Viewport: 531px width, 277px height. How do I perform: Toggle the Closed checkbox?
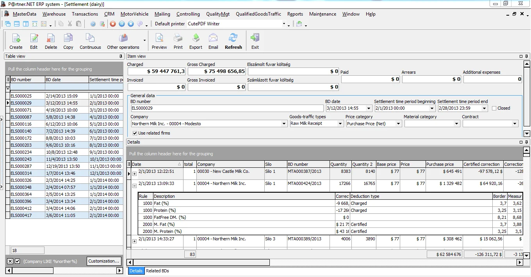pyautogui.click(x=494, y=108)
